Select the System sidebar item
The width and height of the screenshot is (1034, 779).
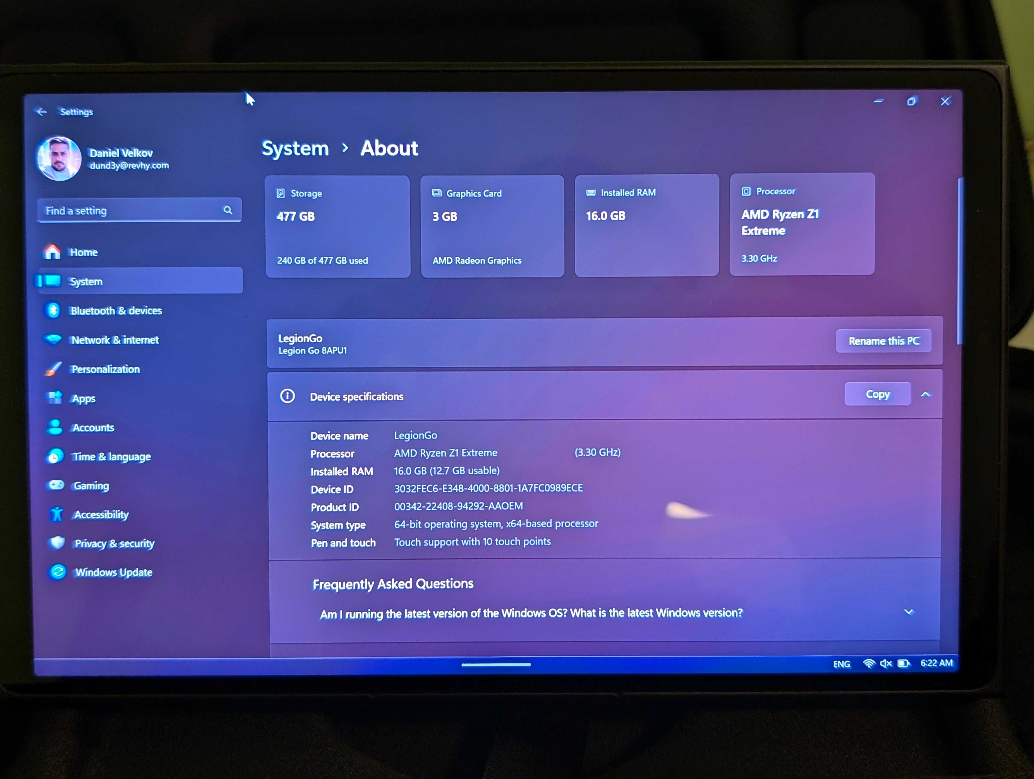tap(140, 281)
